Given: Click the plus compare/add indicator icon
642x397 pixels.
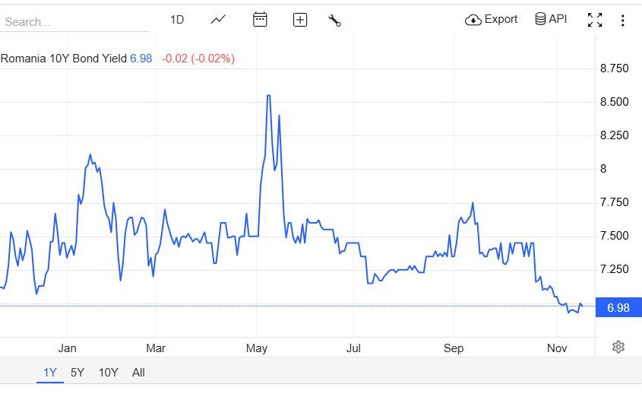Looking at the screenshot, I should [300, 21].
